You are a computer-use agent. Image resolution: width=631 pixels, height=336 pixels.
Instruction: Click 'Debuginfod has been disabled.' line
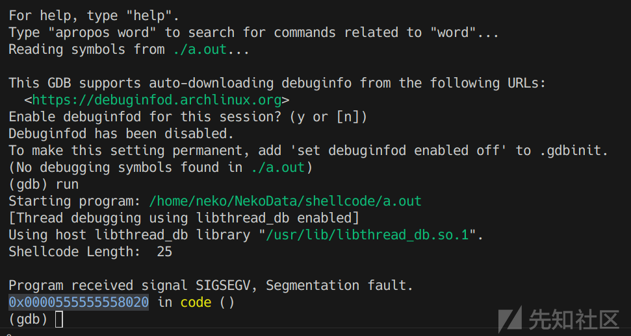(121, 134)
